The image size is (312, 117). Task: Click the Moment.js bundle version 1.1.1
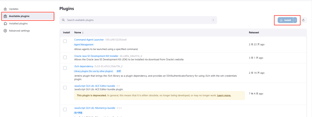[119, 108]
